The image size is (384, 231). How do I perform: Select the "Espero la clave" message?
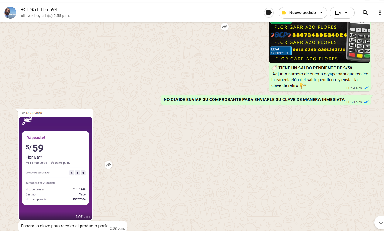[64, 226]
